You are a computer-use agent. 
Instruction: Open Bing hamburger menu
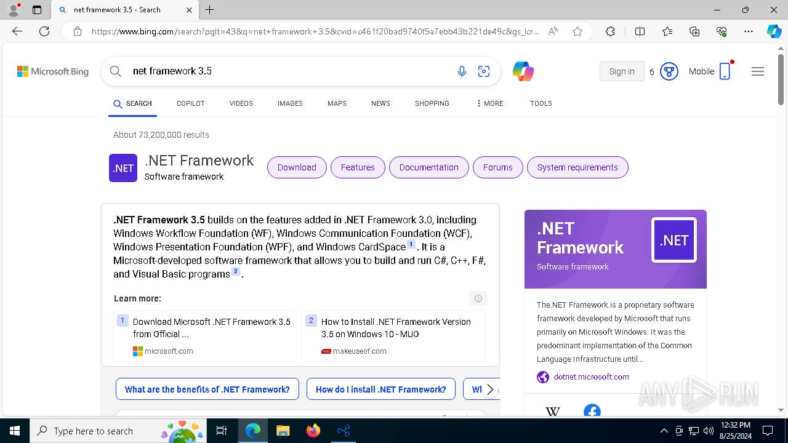point(758,71)
